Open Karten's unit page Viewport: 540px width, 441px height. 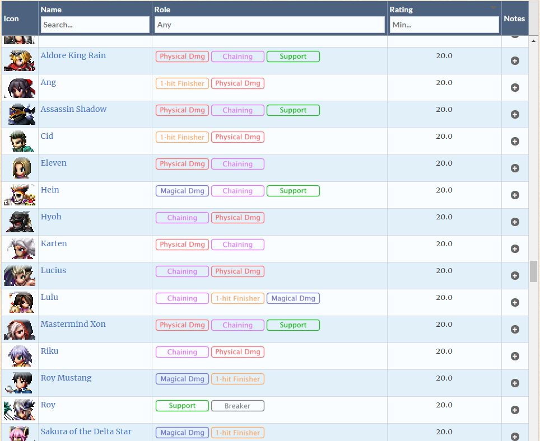tap(54, 243)
